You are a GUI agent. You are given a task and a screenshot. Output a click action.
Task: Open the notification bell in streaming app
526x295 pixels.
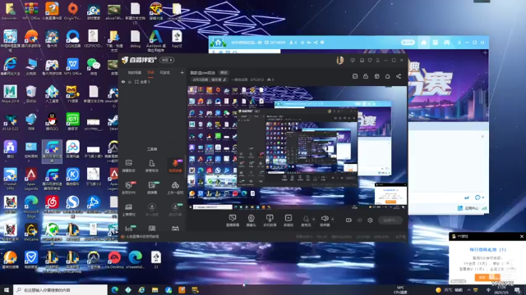(387, 76)
